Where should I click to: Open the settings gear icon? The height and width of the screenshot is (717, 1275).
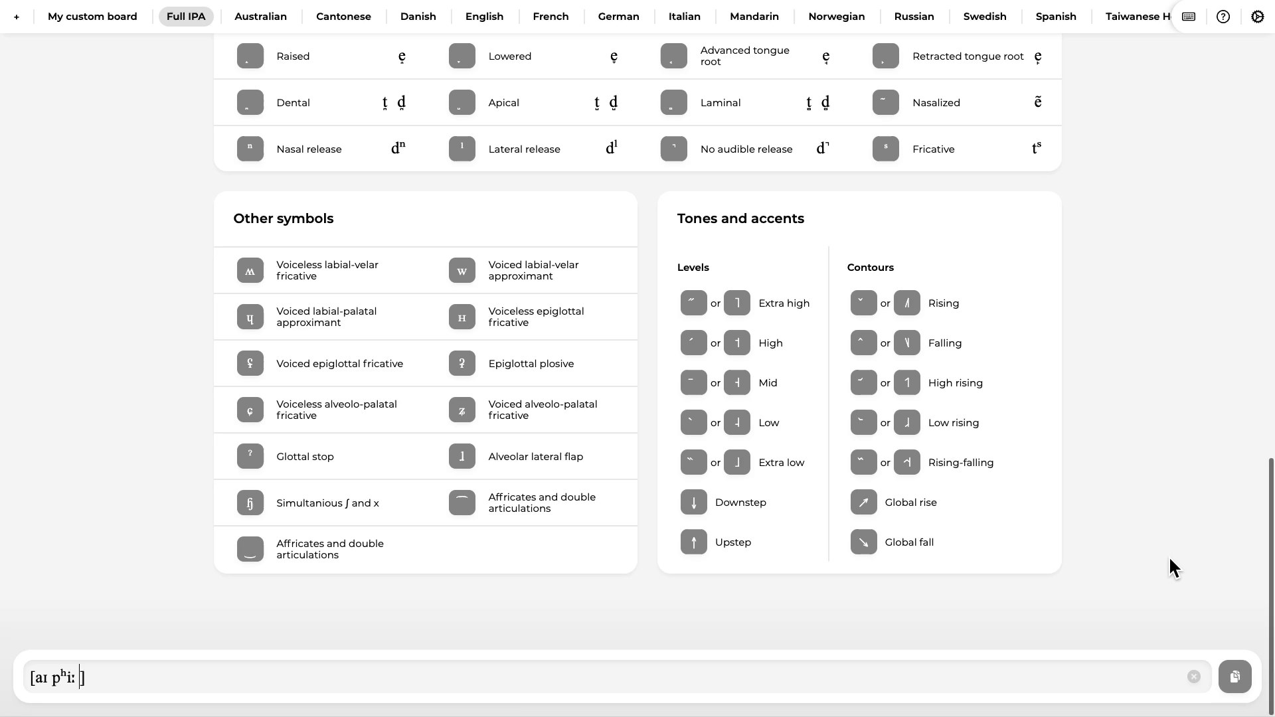click(1257, 17)
